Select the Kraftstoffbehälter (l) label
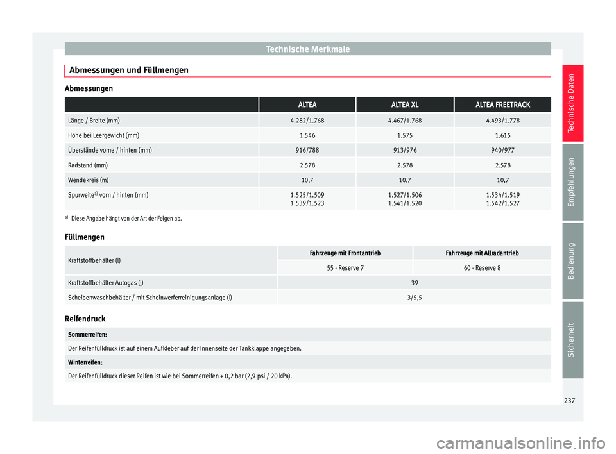The image size is (616, 454). (x=94, y=260)
